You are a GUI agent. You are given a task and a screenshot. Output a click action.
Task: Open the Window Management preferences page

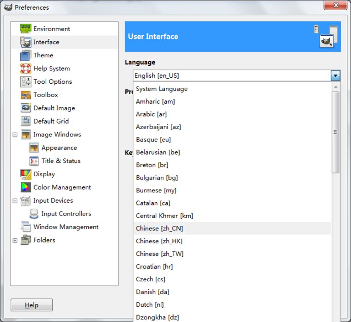coord(65,227)
